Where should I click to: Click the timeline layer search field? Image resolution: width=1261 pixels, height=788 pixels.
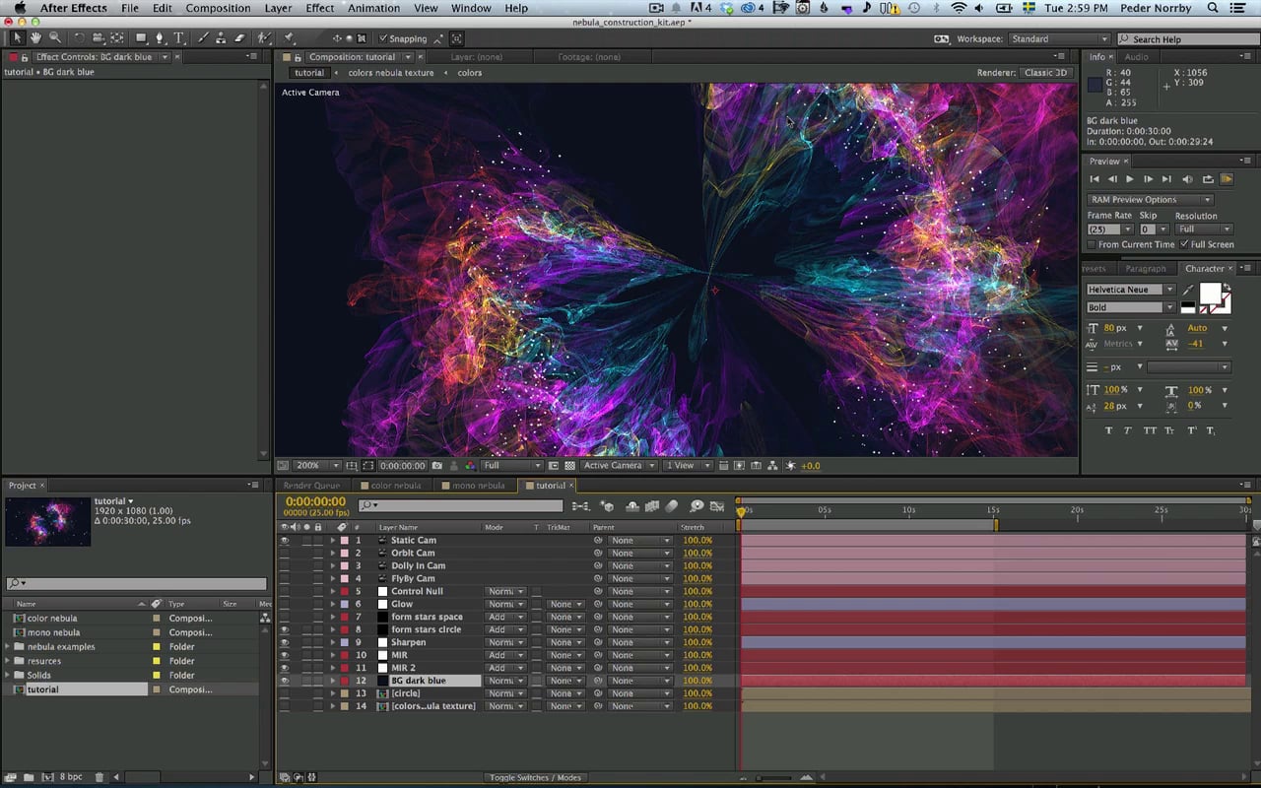tap(461, 506)
